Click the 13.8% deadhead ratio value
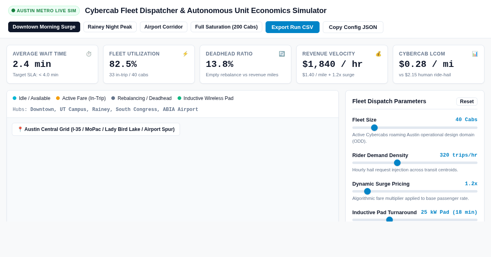491x257 pixels. point(220,64)
